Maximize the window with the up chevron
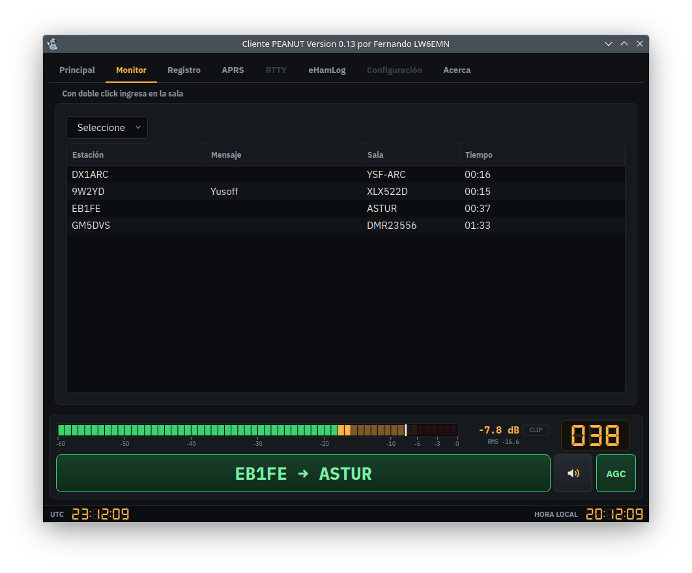Image resolution: width=692 pixels, height=573 pixels. pyautogui.click(x=624, y=44)
